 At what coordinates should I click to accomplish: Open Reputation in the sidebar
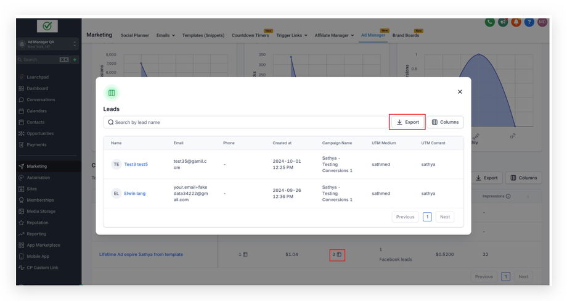pos(37,223)
